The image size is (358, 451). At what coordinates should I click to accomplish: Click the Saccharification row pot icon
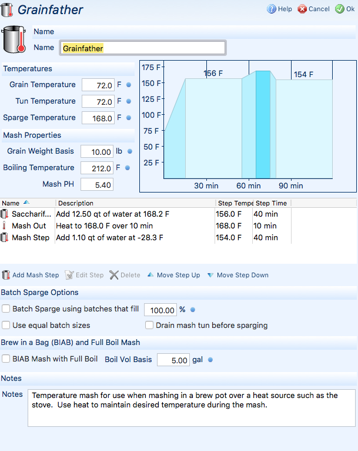pyautogui.click(x=4, y=214)
